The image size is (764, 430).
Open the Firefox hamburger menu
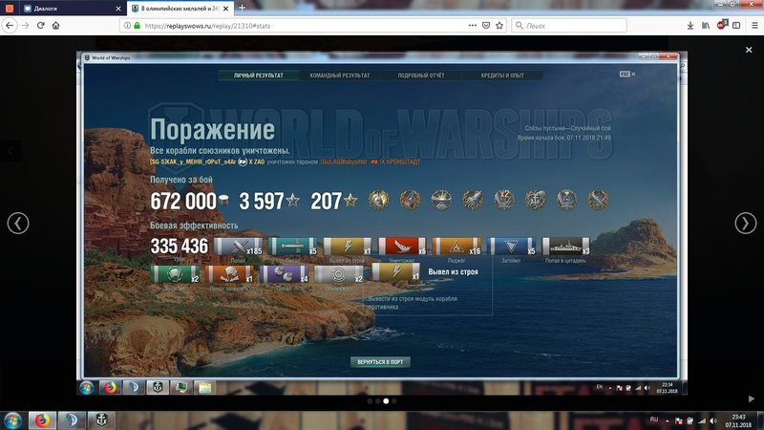click(754, 26)
